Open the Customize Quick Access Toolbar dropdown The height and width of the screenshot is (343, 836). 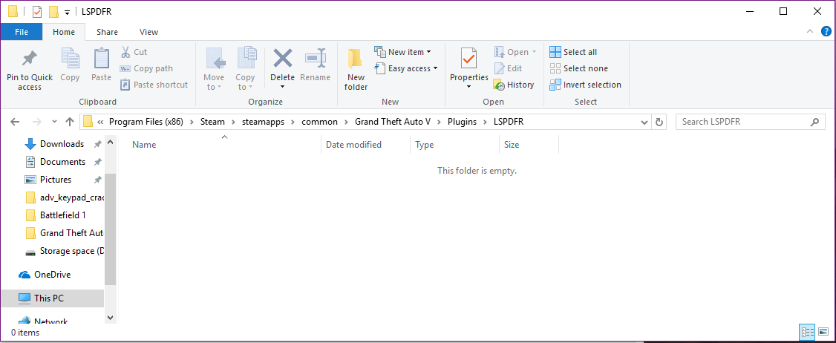pyautogui.click(x=67, y=13)
